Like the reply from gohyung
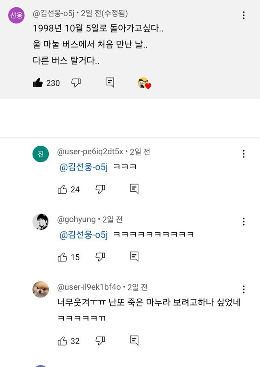Image resolution: width=260 pixels, height=367 pixels. pyautogui.click(x=63, y=257)
